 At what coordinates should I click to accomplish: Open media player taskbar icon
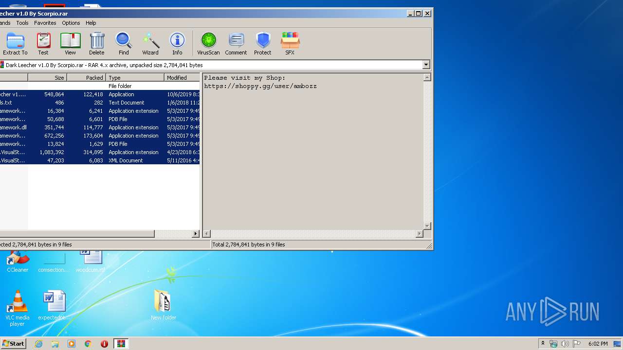click(72, 344)
